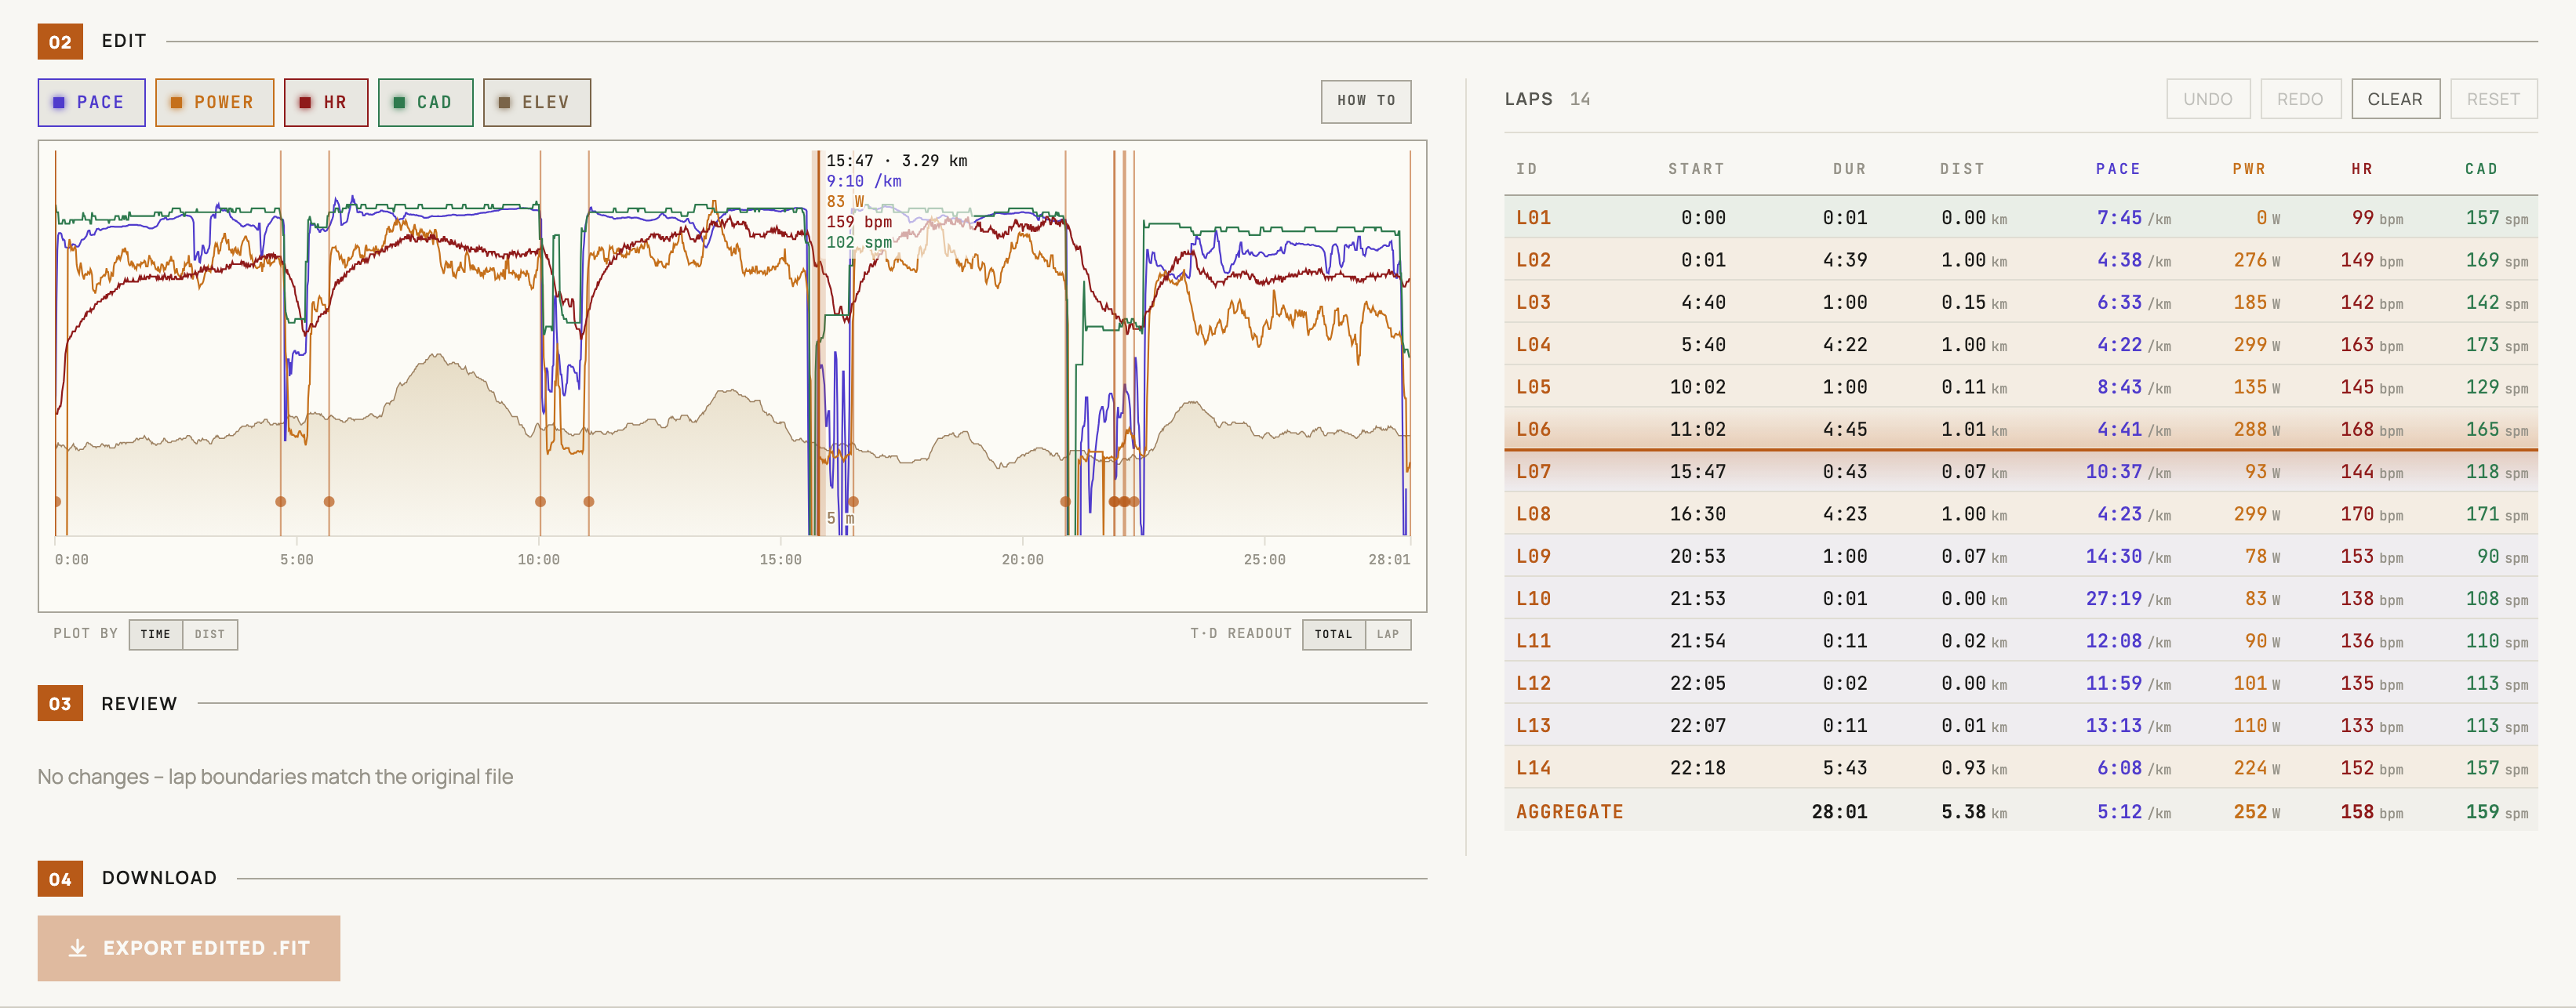Open the HOW TO help
Screen dimensions: 2576x1008
pos(1365,101)
